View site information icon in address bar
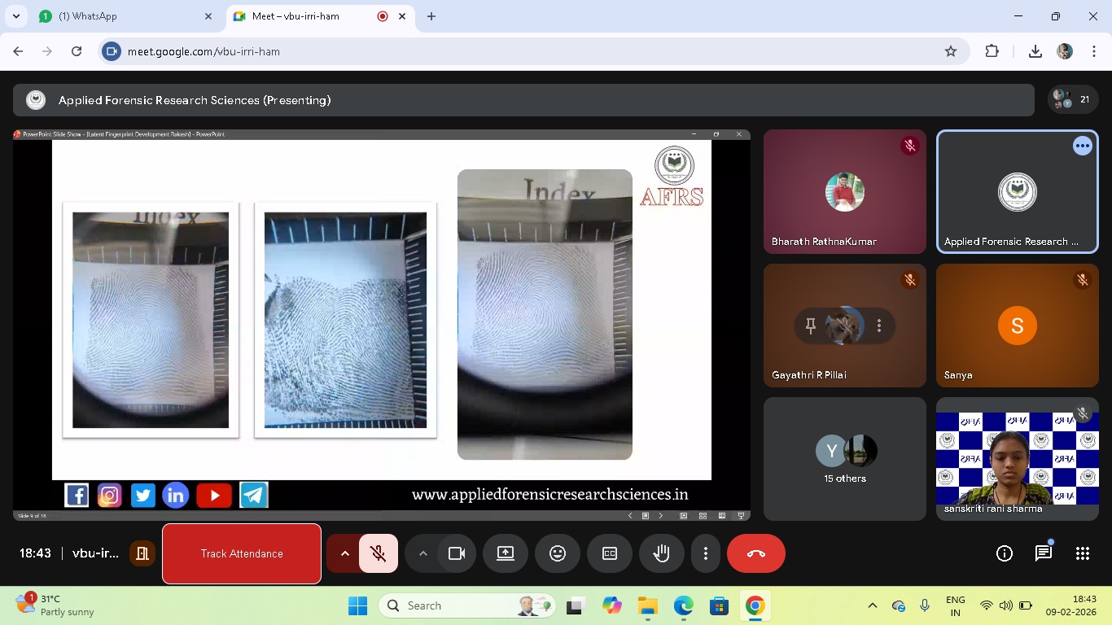The height and width of the screenshot is (625, 1112). click(112, 51)
